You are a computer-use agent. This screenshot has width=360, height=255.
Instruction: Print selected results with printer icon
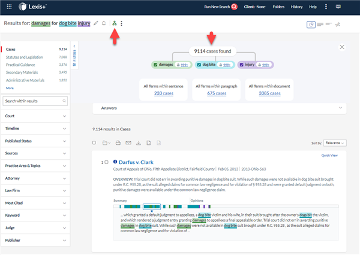(x=118, y=142)
